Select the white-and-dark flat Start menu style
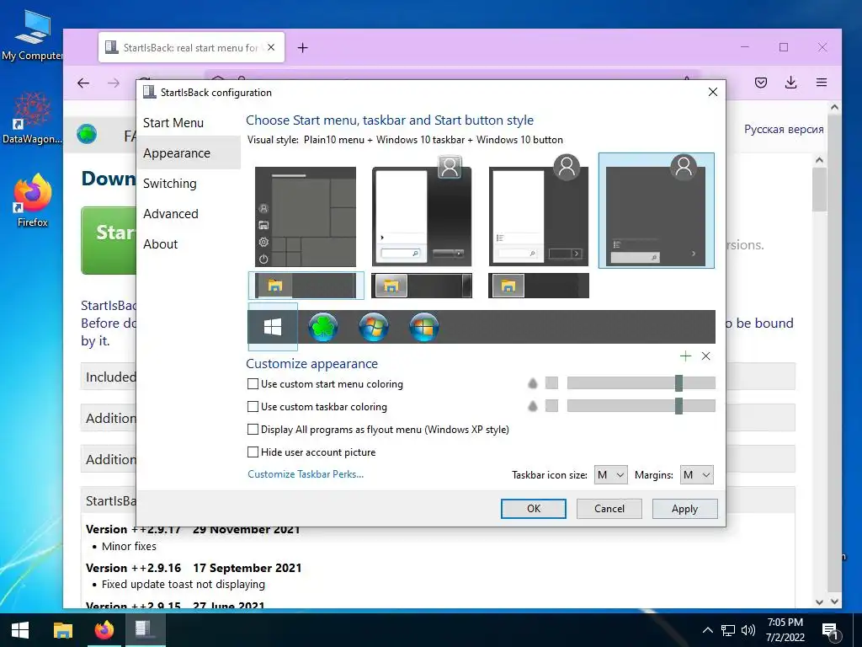This screenshot has height=647, width=862. coord(539,211)
